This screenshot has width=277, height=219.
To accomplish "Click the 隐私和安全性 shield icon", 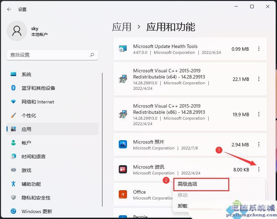I will tap(13, 197).
